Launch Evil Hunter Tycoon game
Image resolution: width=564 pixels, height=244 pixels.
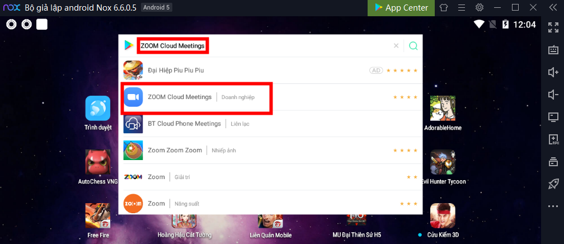443,167
